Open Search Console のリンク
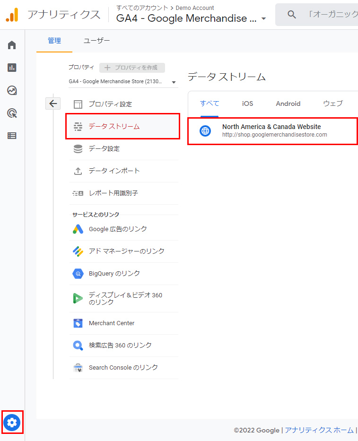Screen dimensions: 358x441 coord(124,368)
